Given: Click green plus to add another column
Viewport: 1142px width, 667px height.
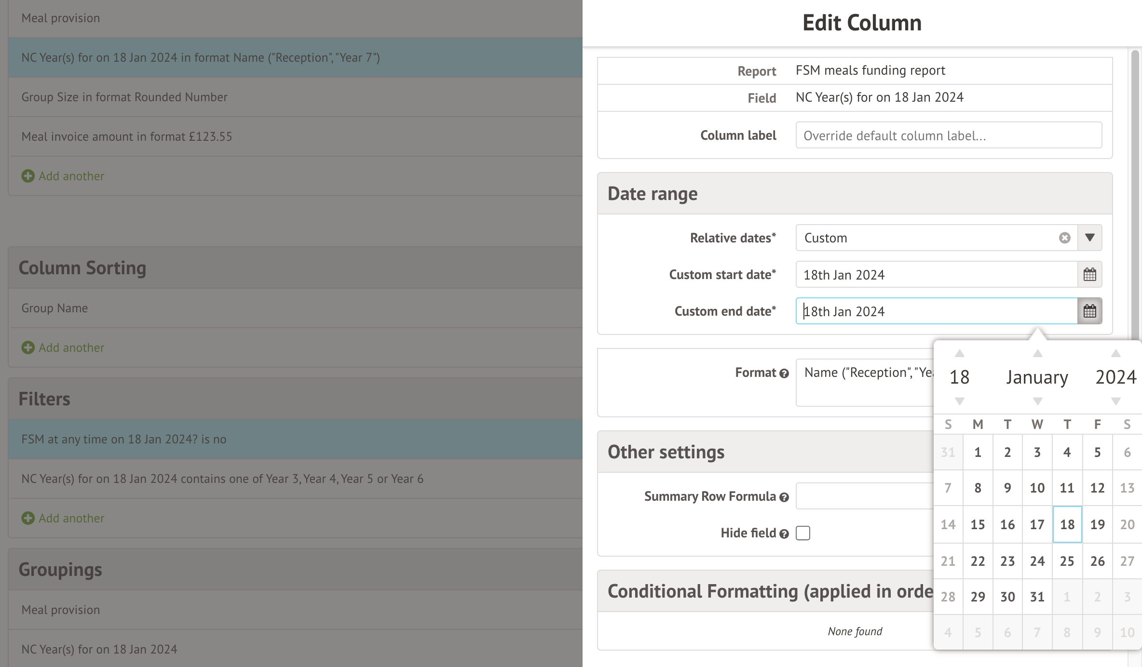Looking at the screenshot, I should click(x=27, y=176).
